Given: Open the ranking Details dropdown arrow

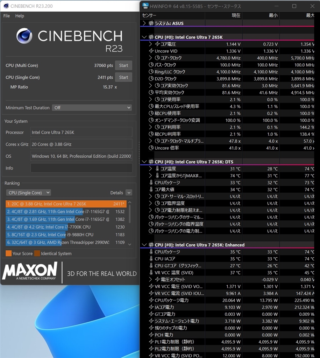Looking at the screenshot, I should 129,193.
